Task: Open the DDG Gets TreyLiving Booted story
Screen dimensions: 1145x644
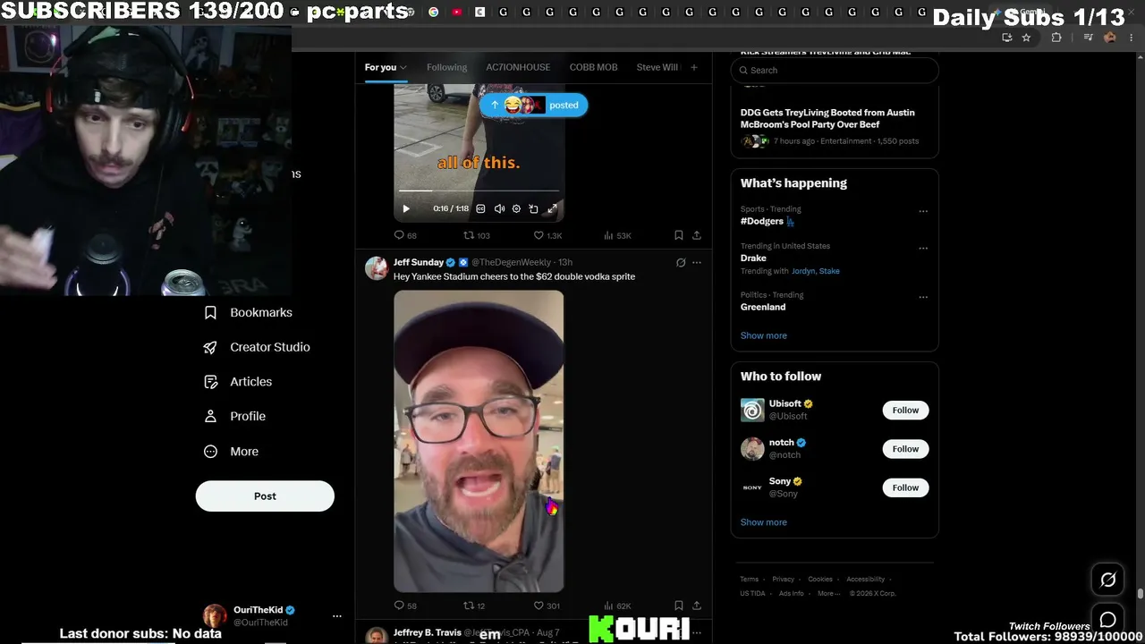Action: tap(827, 118)
